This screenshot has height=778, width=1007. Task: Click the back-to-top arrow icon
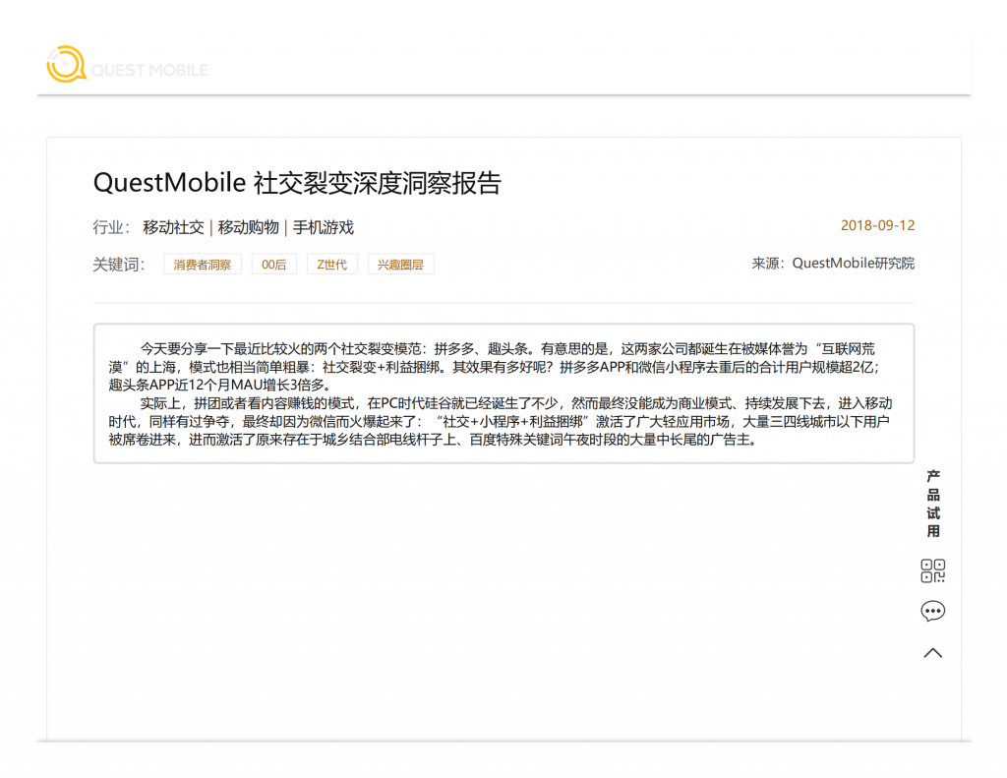coord(932,653)
